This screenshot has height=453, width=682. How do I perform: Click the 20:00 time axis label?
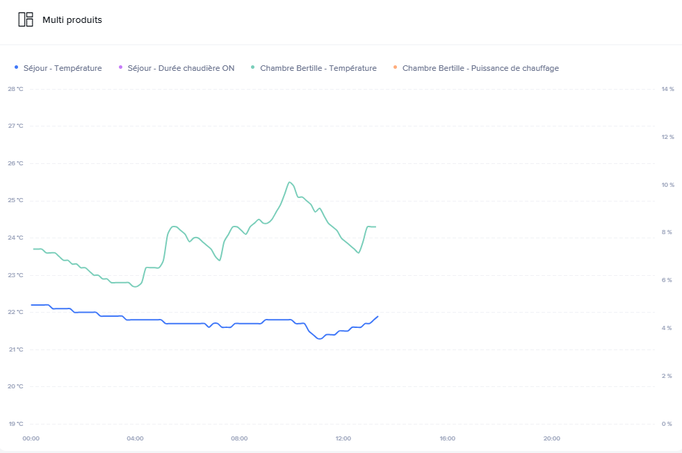[x=551, y=438]
